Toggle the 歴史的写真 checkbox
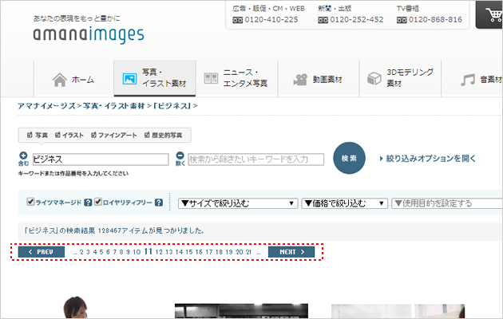 click(x=147, y=135)
